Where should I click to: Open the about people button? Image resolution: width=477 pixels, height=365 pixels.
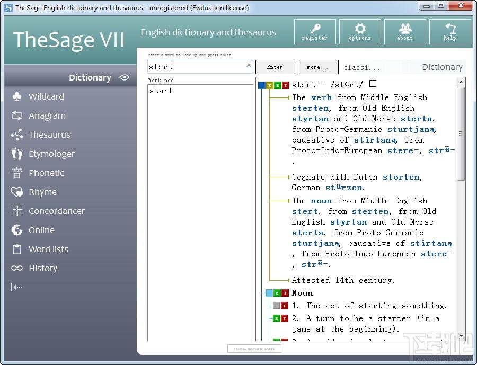tap(405, 32)
